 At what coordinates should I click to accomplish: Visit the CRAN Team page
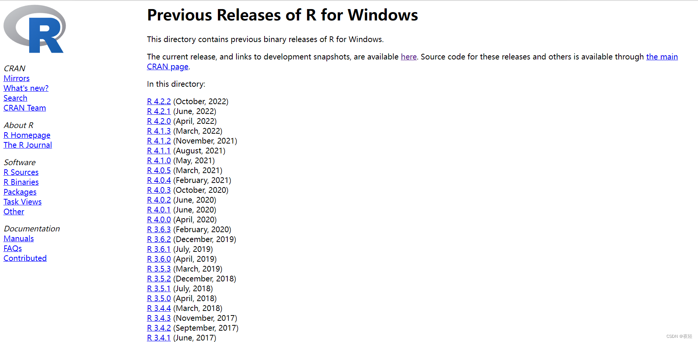pos(25,108)
